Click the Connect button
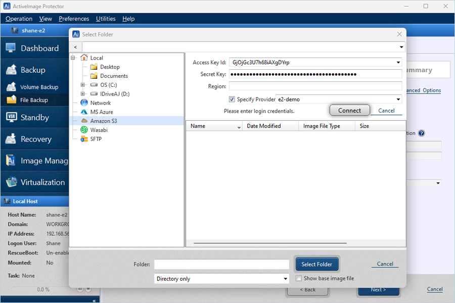The image size is (455, 303). point(350,111)
